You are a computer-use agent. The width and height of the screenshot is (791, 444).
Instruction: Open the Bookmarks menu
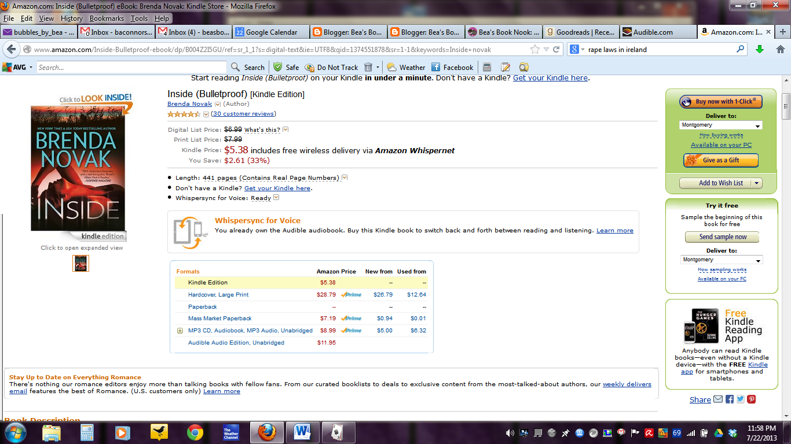[107, 18]
